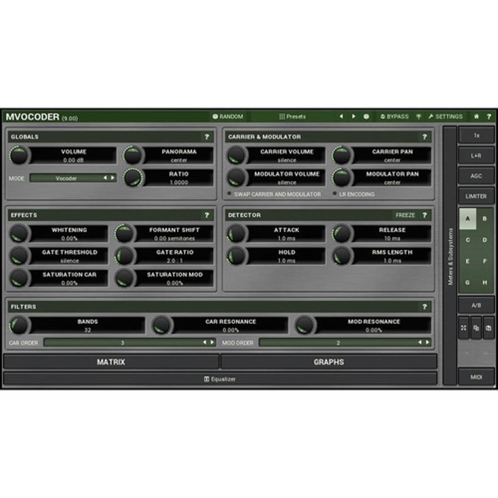Image resolution: width=498 pixels, height=498 pixels.
Task: Toggle the AGC button
Action: (x=476, y=176)
